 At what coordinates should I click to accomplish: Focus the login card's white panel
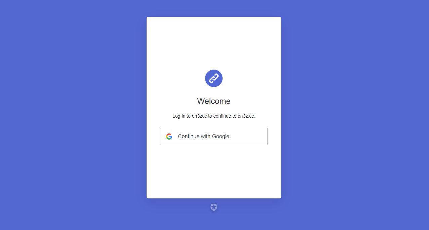(214, 108)
